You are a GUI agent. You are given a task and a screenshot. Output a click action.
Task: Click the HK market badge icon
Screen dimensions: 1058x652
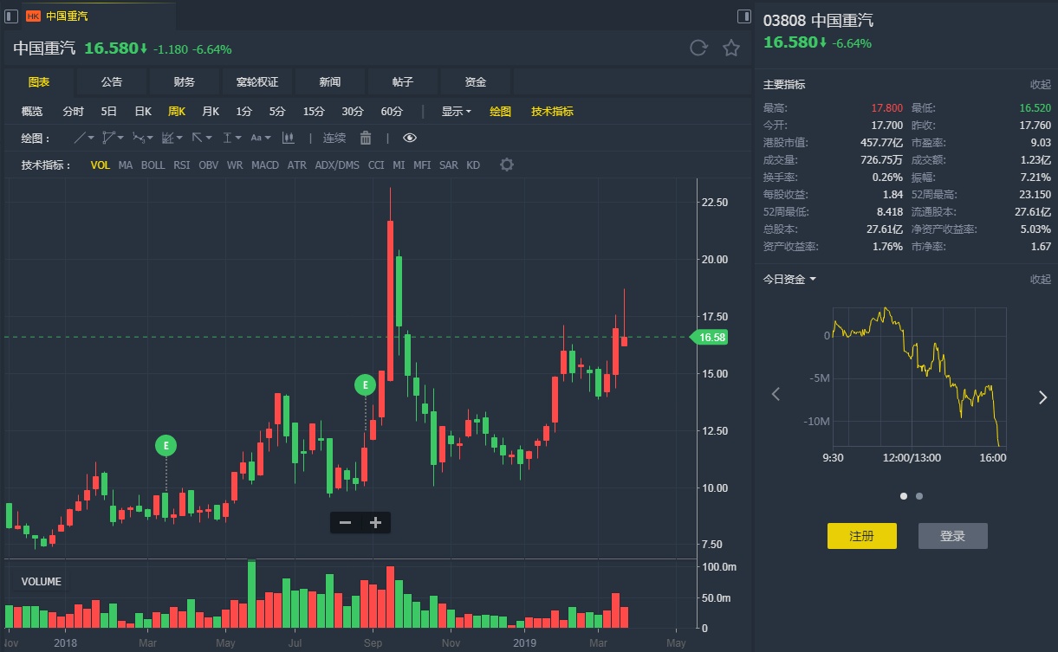[33, 16]
